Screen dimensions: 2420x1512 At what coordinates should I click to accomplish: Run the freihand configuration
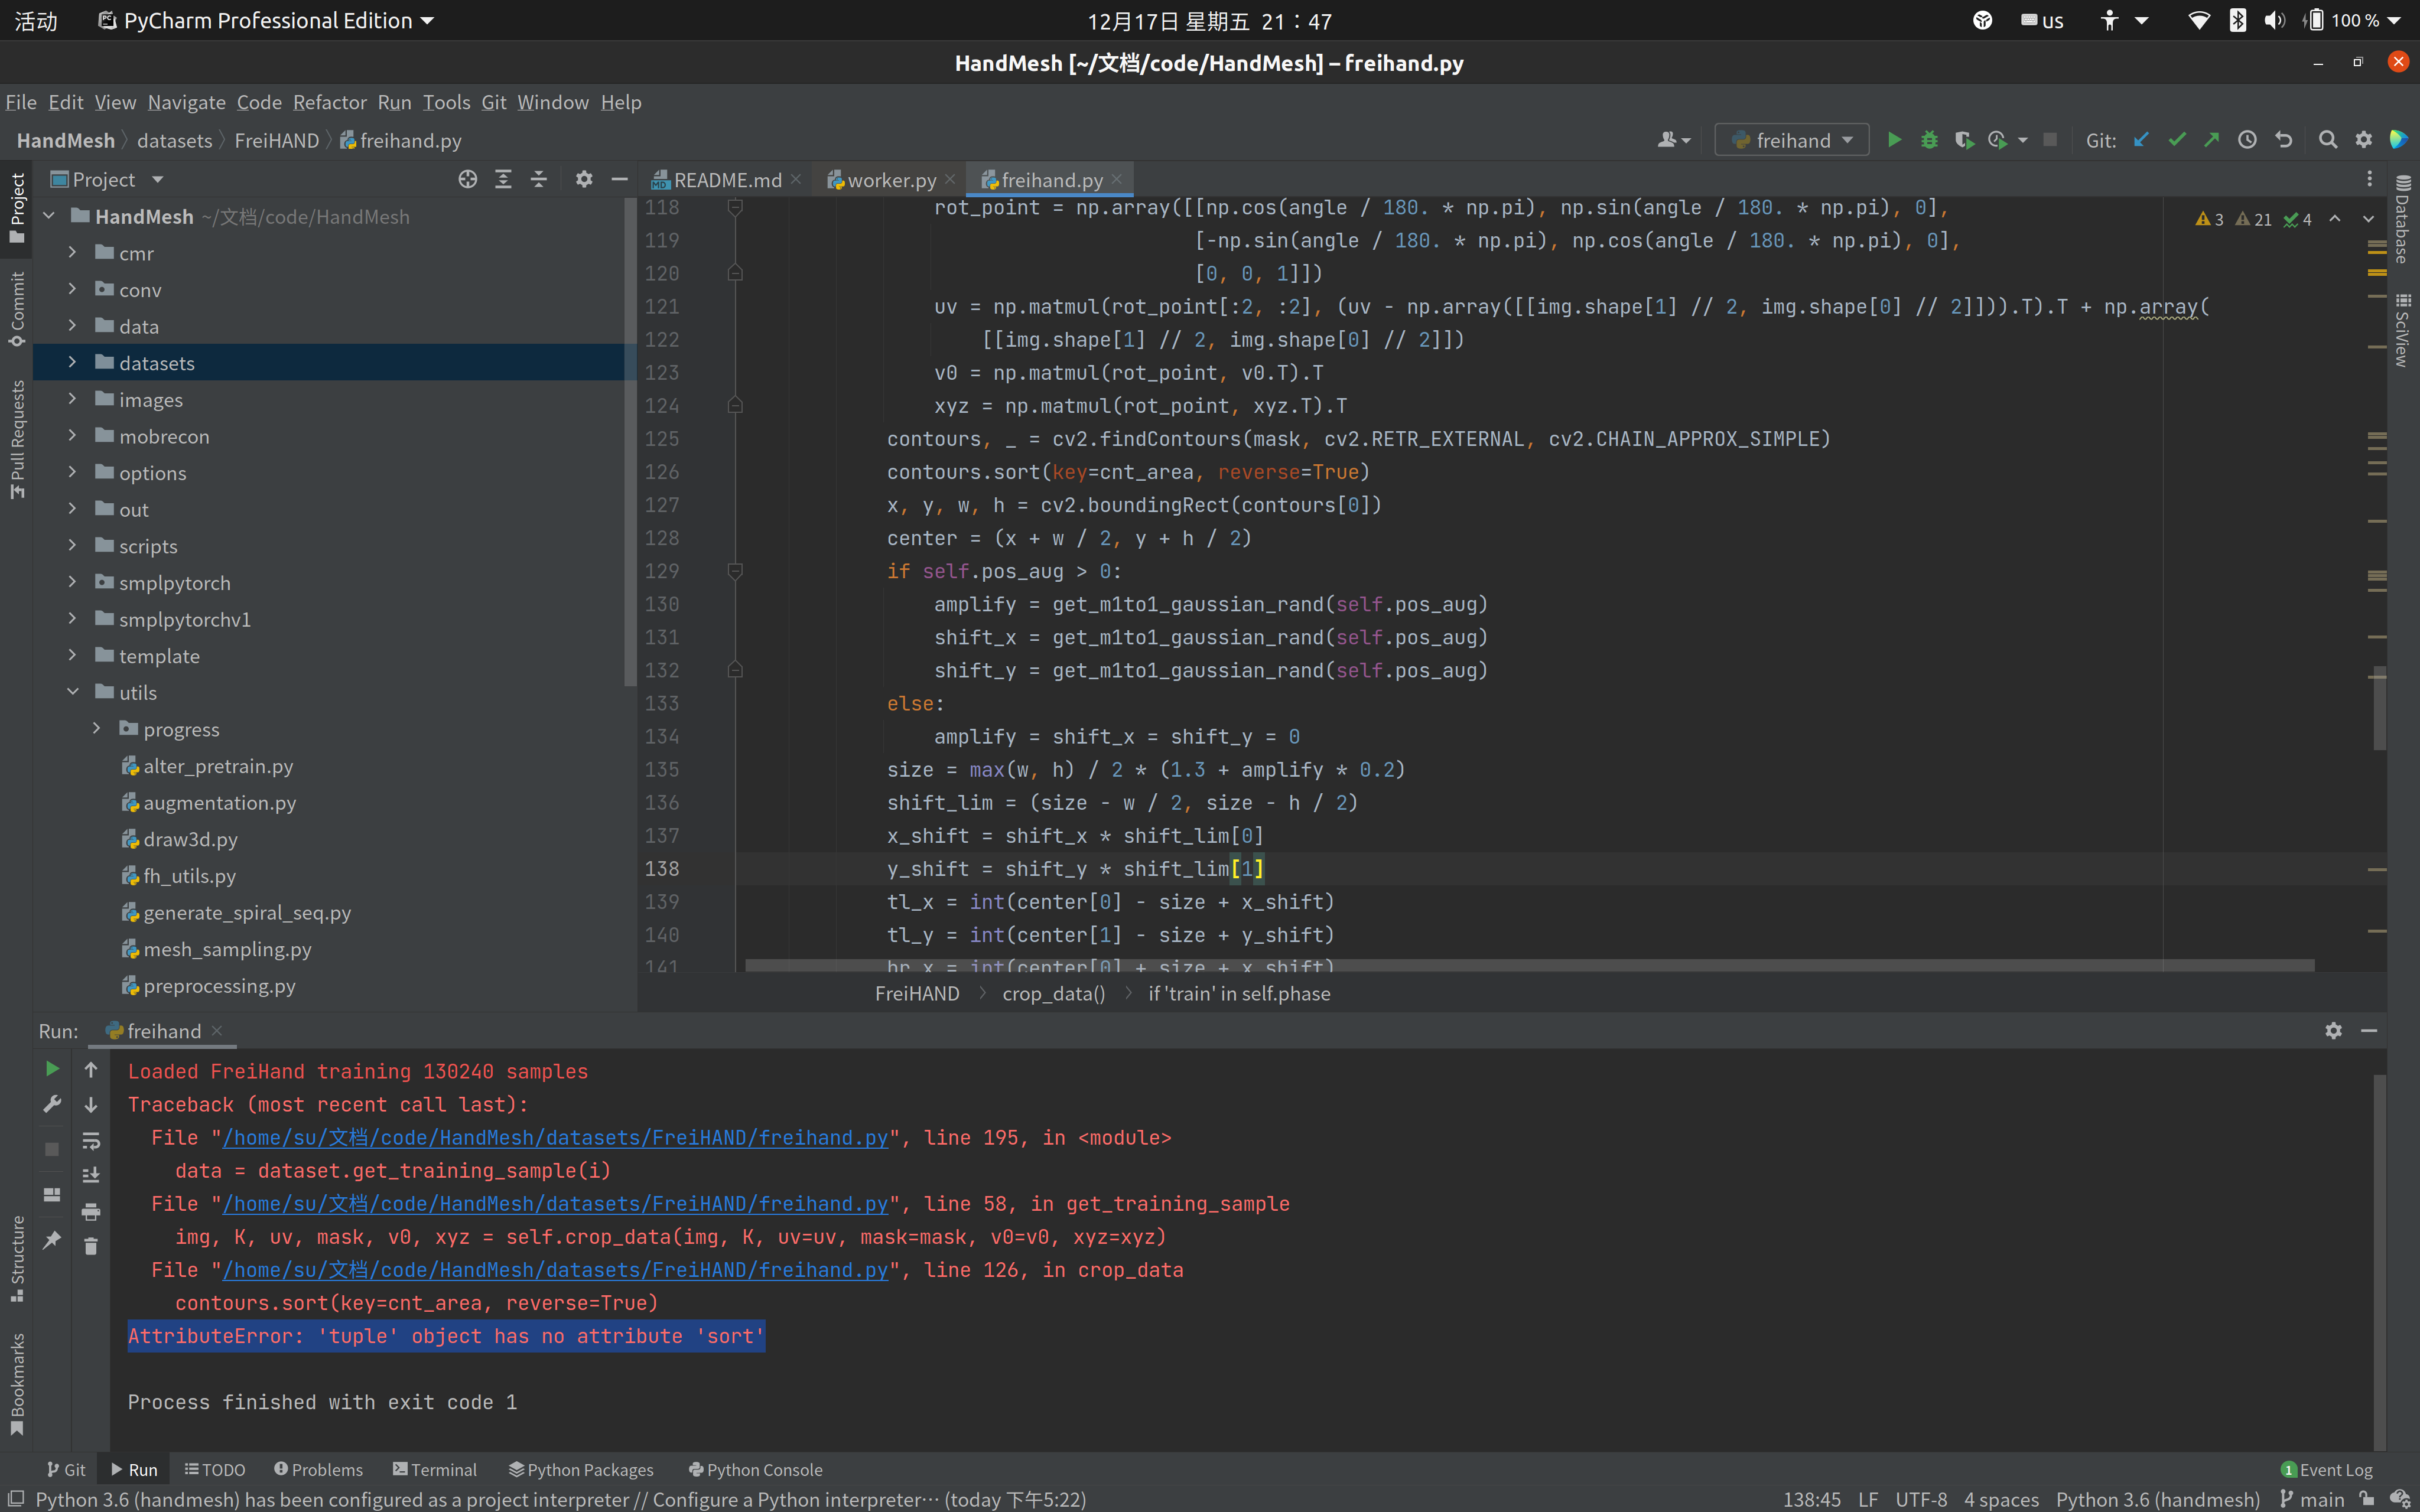[x=1894, y=140]
